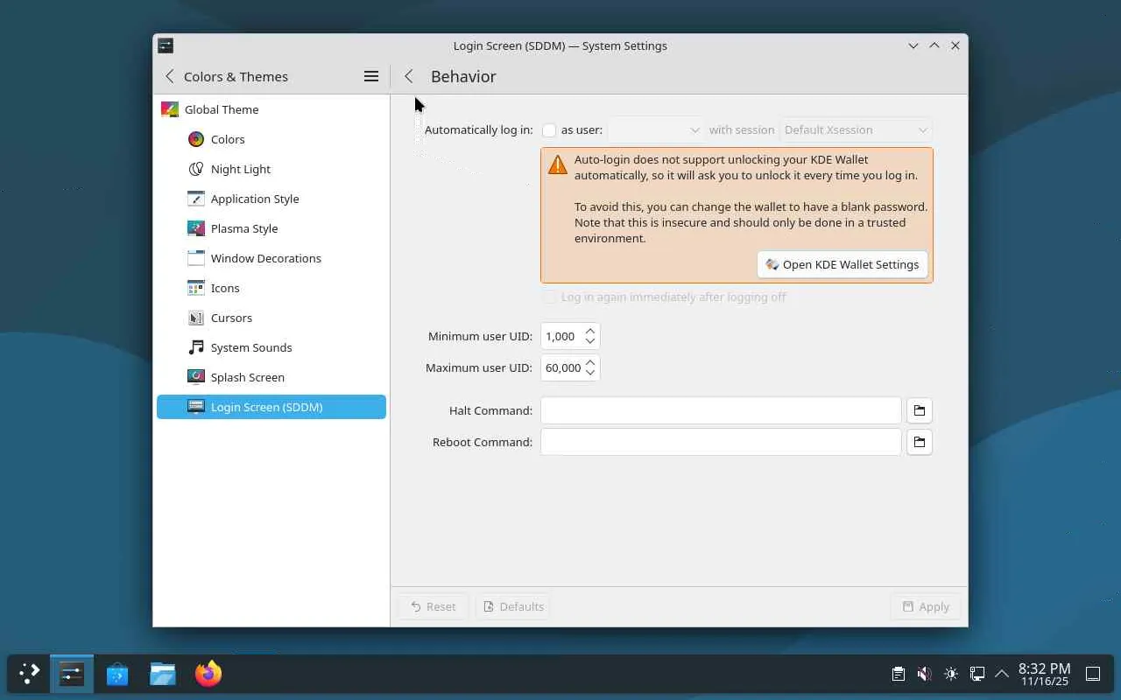This screenshot has width=1121, height=700.
Task: Click the Icons category icon
Action: tap(196, 288)
